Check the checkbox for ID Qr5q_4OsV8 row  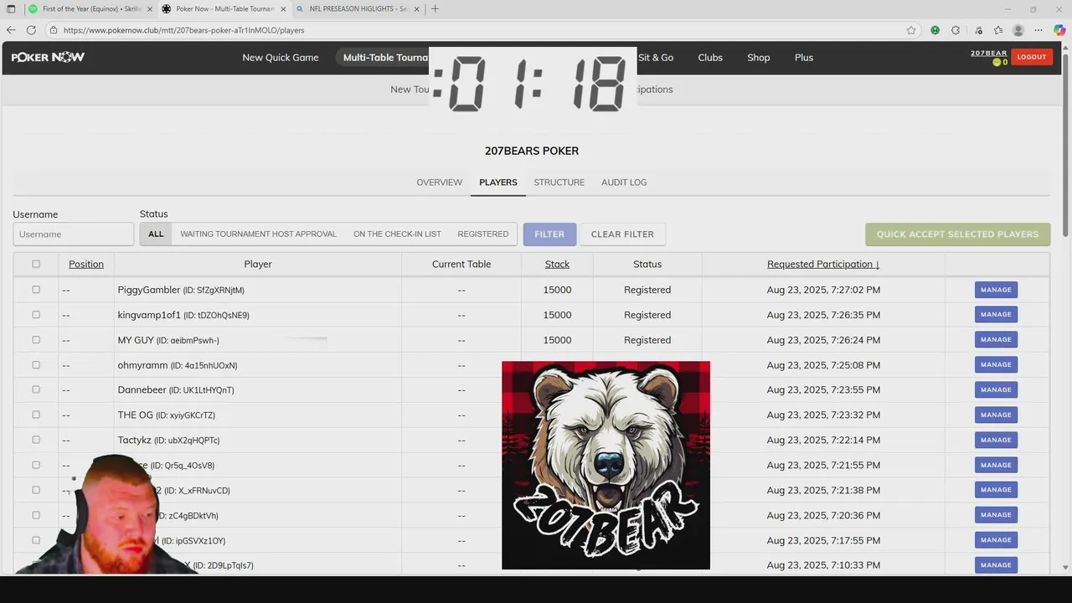pos(36,465)
